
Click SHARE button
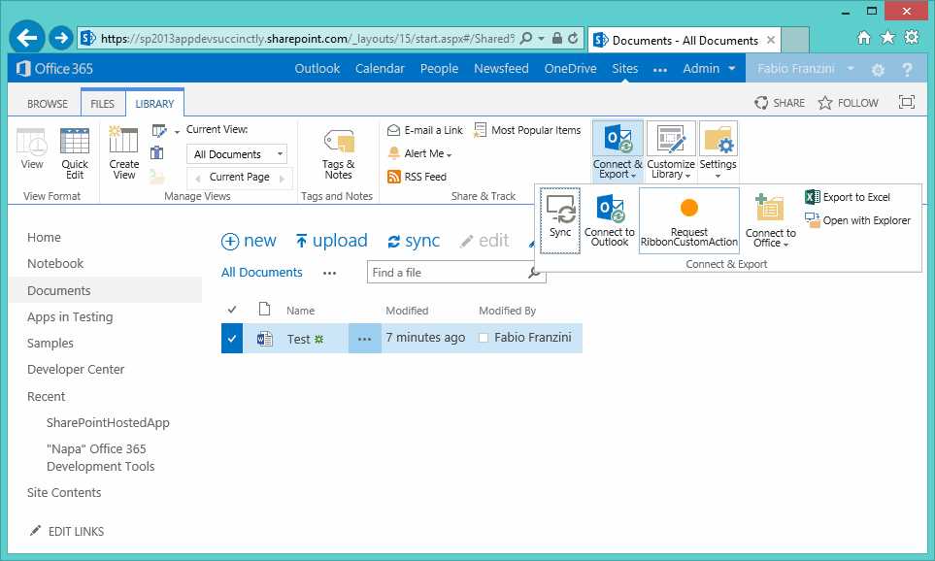tap(780, 103)
